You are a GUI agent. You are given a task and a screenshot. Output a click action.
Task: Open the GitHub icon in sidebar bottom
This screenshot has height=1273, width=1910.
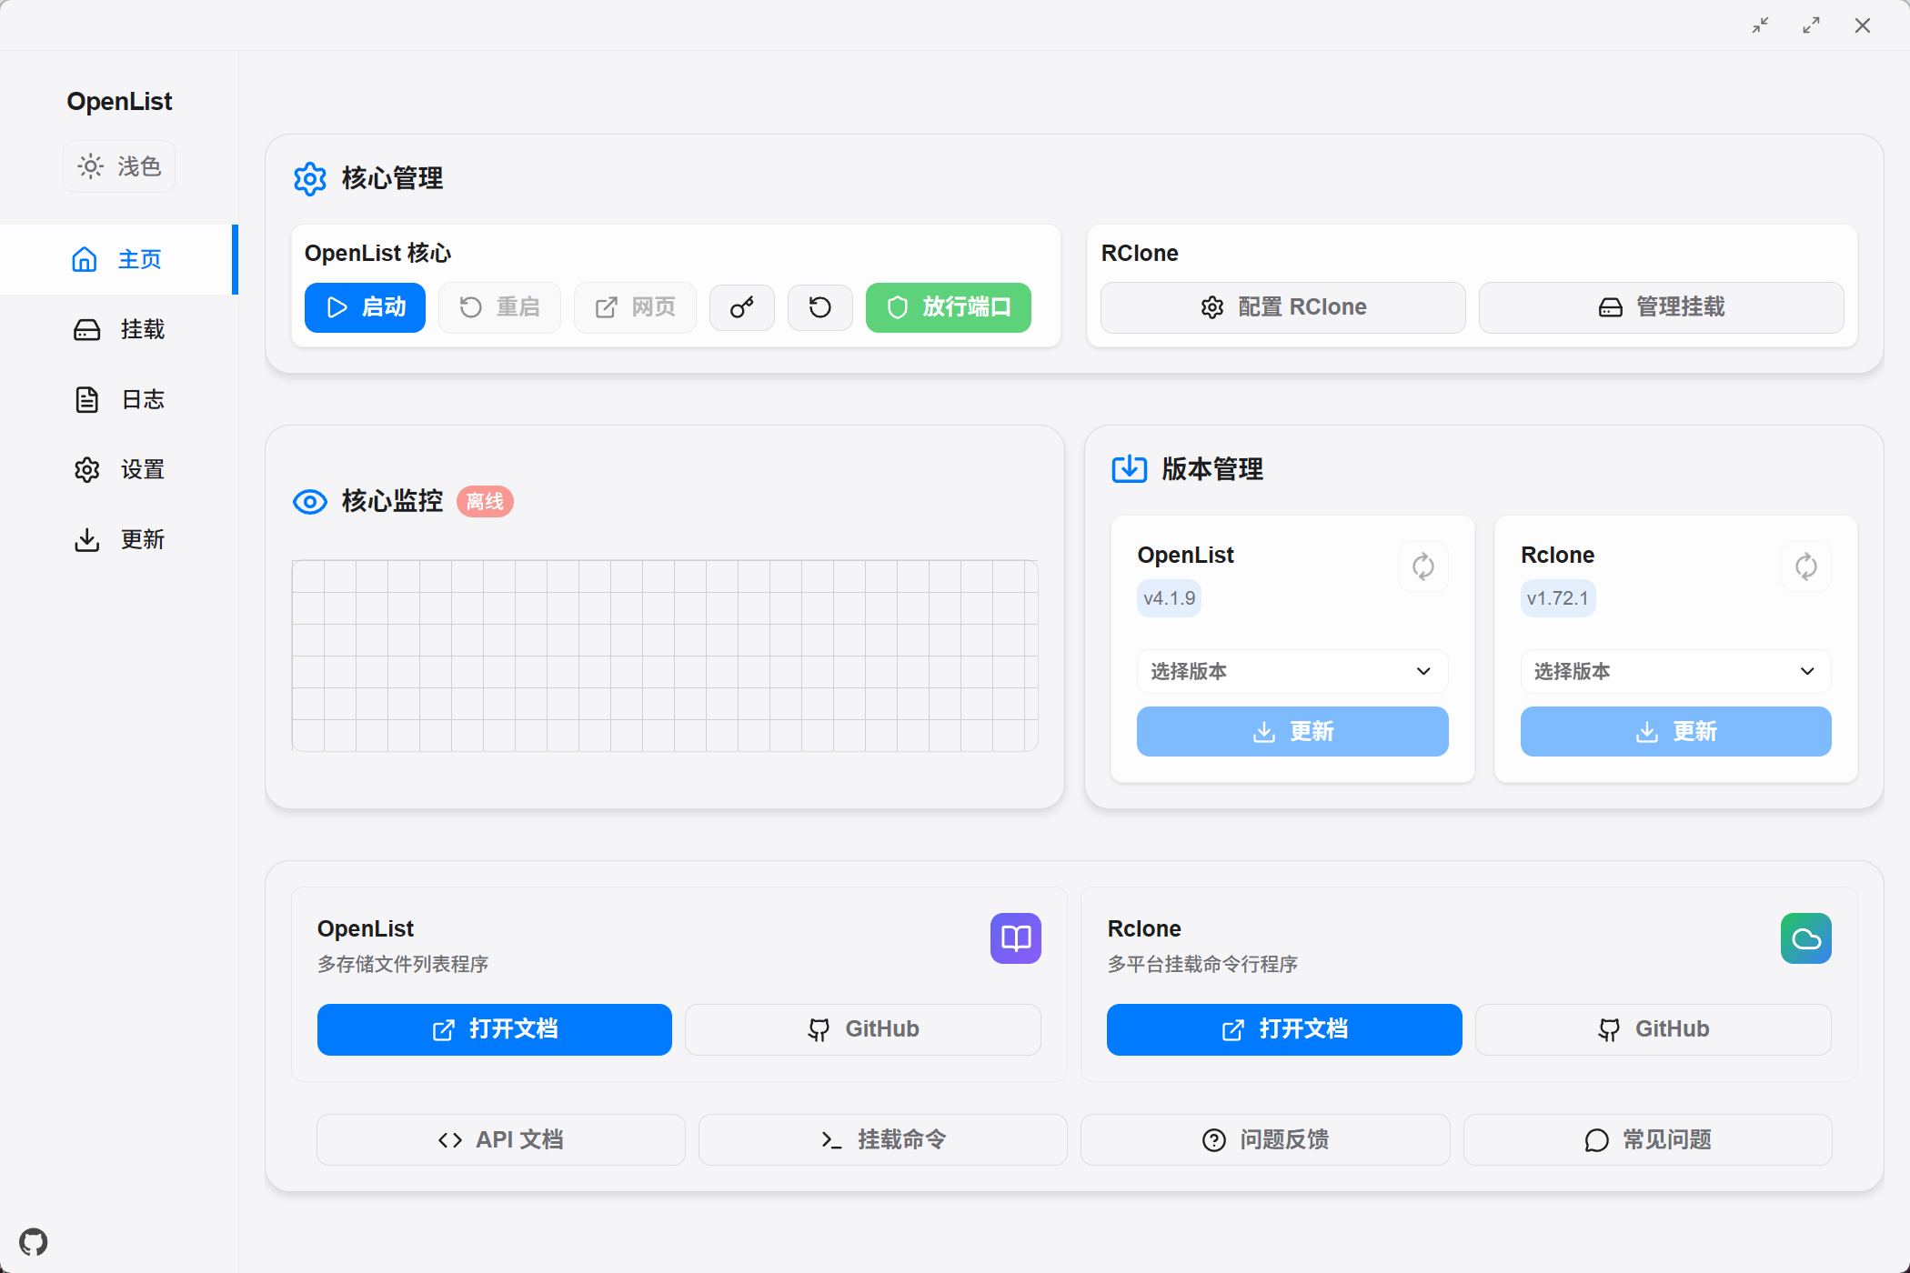pyautogui.click(x=34, y=1241)
